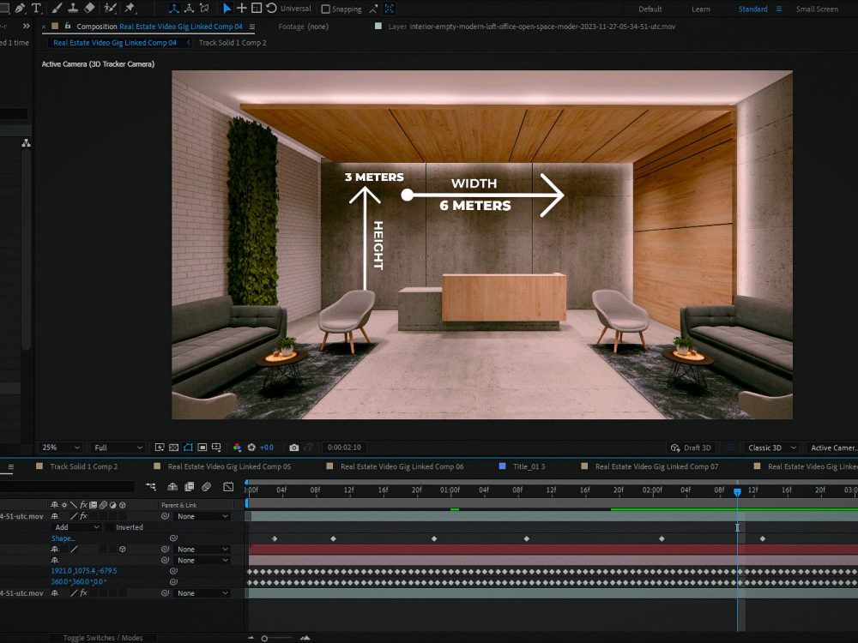
Task: Select the Footage (none) viewer tab
Action: [303, 27]
